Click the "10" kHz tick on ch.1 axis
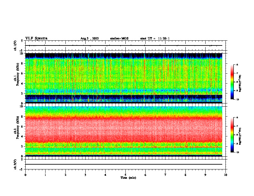This screenshot has width=254, height=196. [21, 53]
